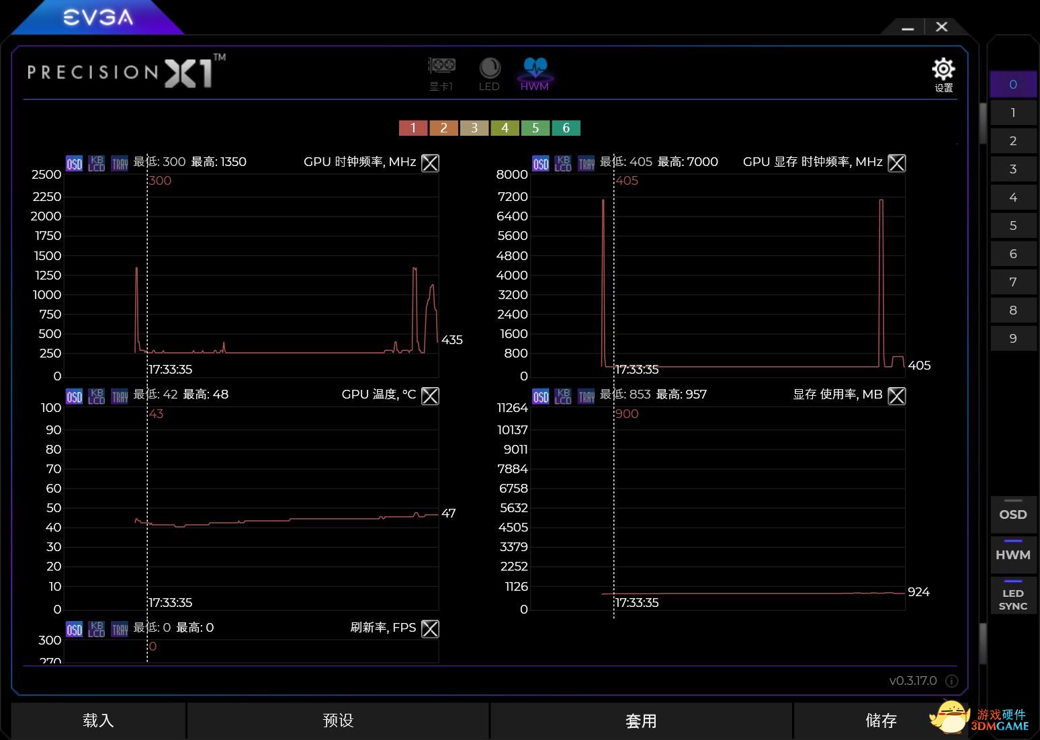Viewport: 1040px width, 740px height.
Task: Open the 设置 settings gear
Action: [943, 74]
